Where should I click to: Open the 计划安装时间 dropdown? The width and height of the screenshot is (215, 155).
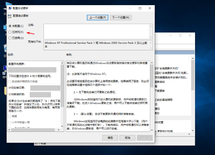click(40, 94)
